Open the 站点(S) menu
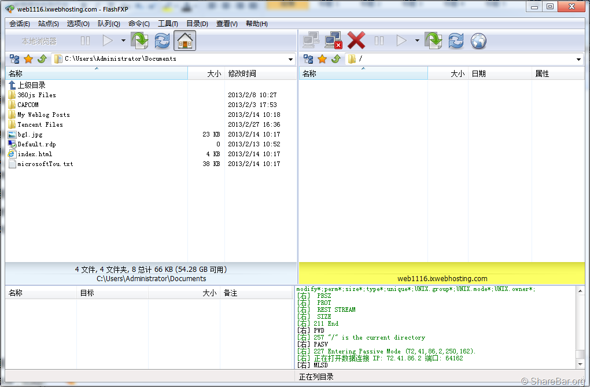Image resolution: width=590 pixels, height=387 pixels. click(49, 24)
